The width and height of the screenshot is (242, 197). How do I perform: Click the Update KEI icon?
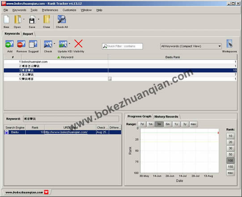(x=63, y=44)
